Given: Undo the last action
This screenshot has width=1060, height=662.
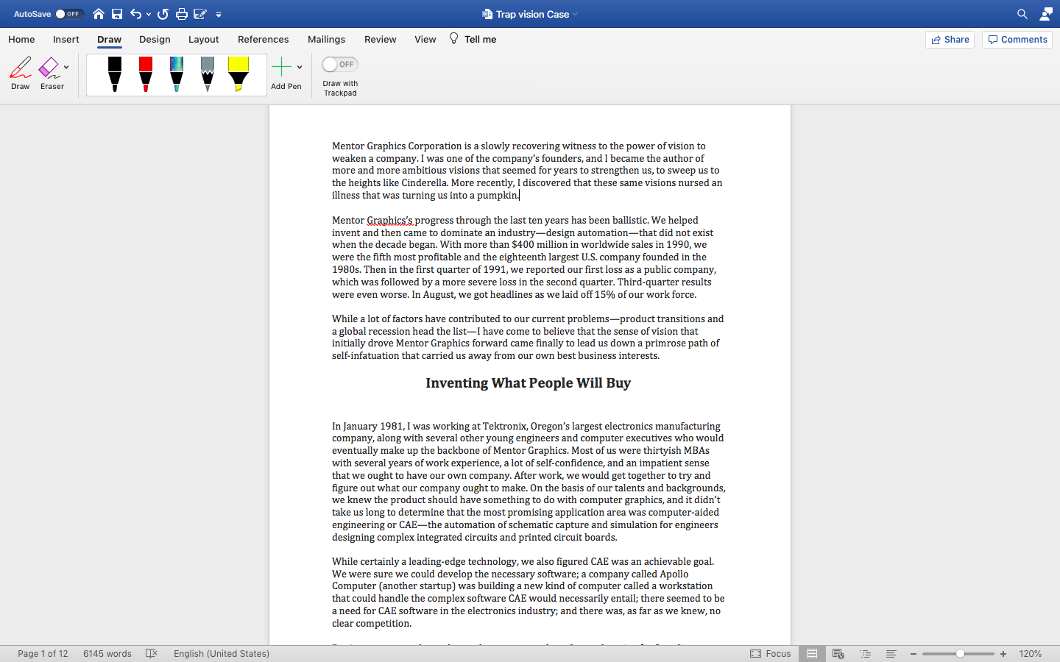Looking at the screenshot, I should (x=135, y=14).
